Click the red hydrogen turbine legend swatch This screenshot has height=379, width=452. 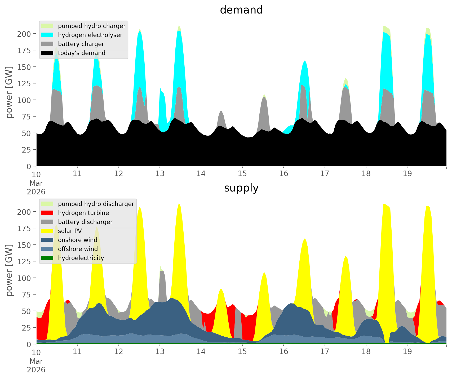click(47, 213)
